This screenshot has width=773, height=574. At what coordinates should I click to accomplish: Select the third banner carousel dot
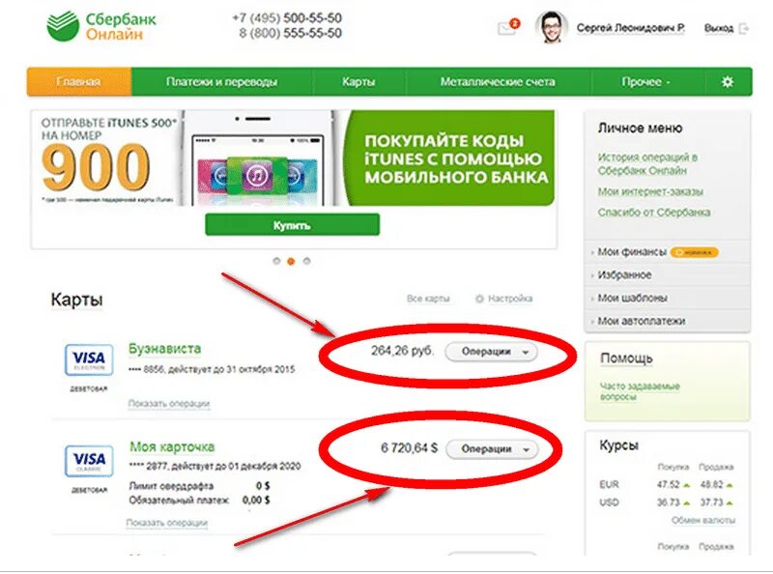[306, 261]
